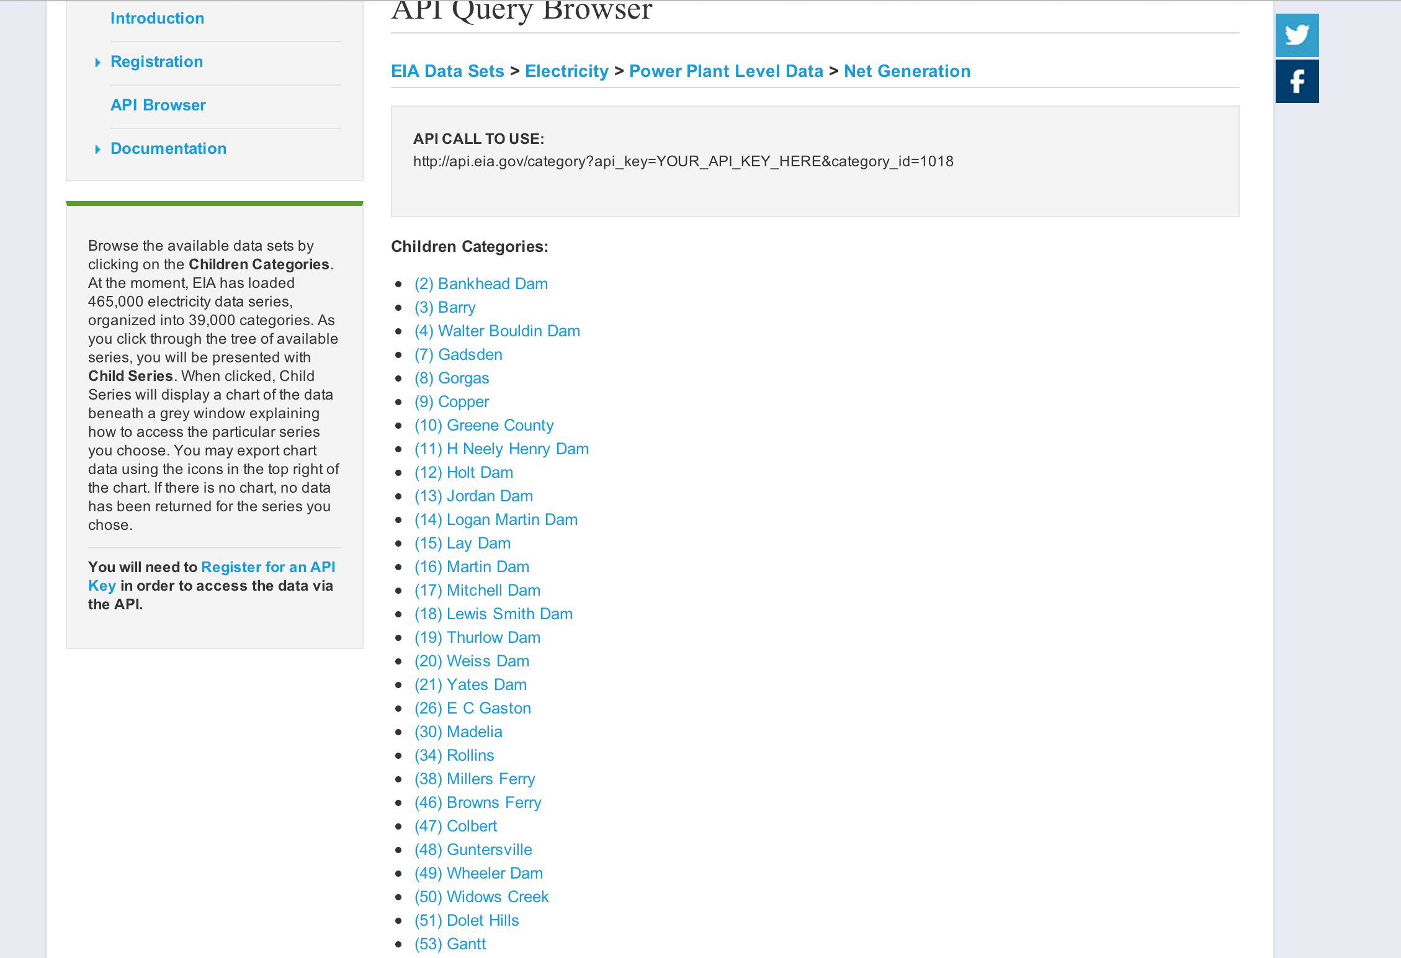
Task: Select (34) Rollins plant
Action: click(x=454, y=755)
